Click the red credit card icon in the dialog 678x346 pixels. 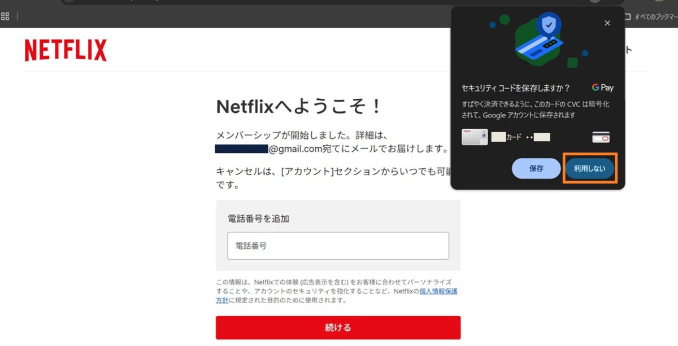point(601,137)
